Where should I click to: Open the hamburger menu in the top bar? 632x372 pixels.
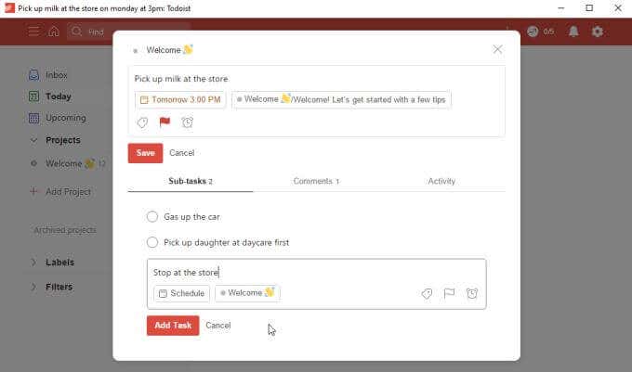(33, 32)
